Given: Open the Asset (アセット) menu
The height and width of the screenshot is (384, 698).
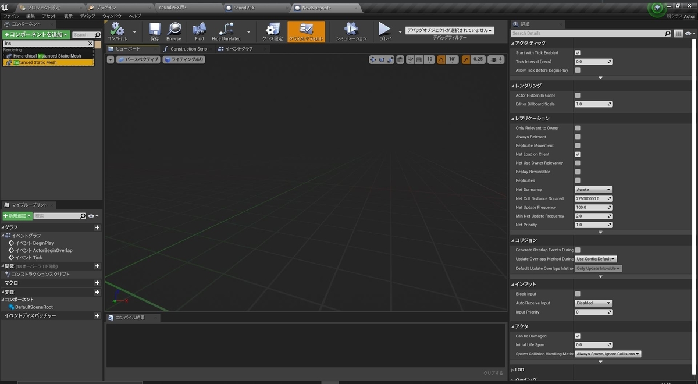Looking at the screenshot, I should (49, 16).
